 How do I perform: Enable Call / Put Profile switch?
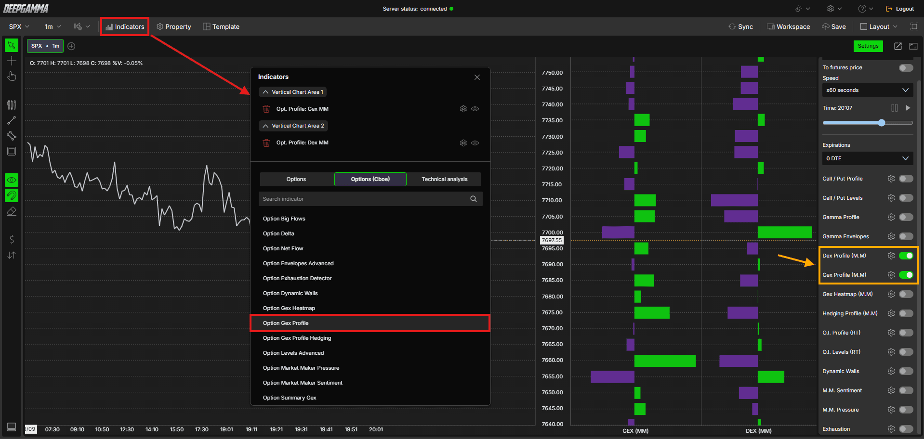(x=906, y=179)
